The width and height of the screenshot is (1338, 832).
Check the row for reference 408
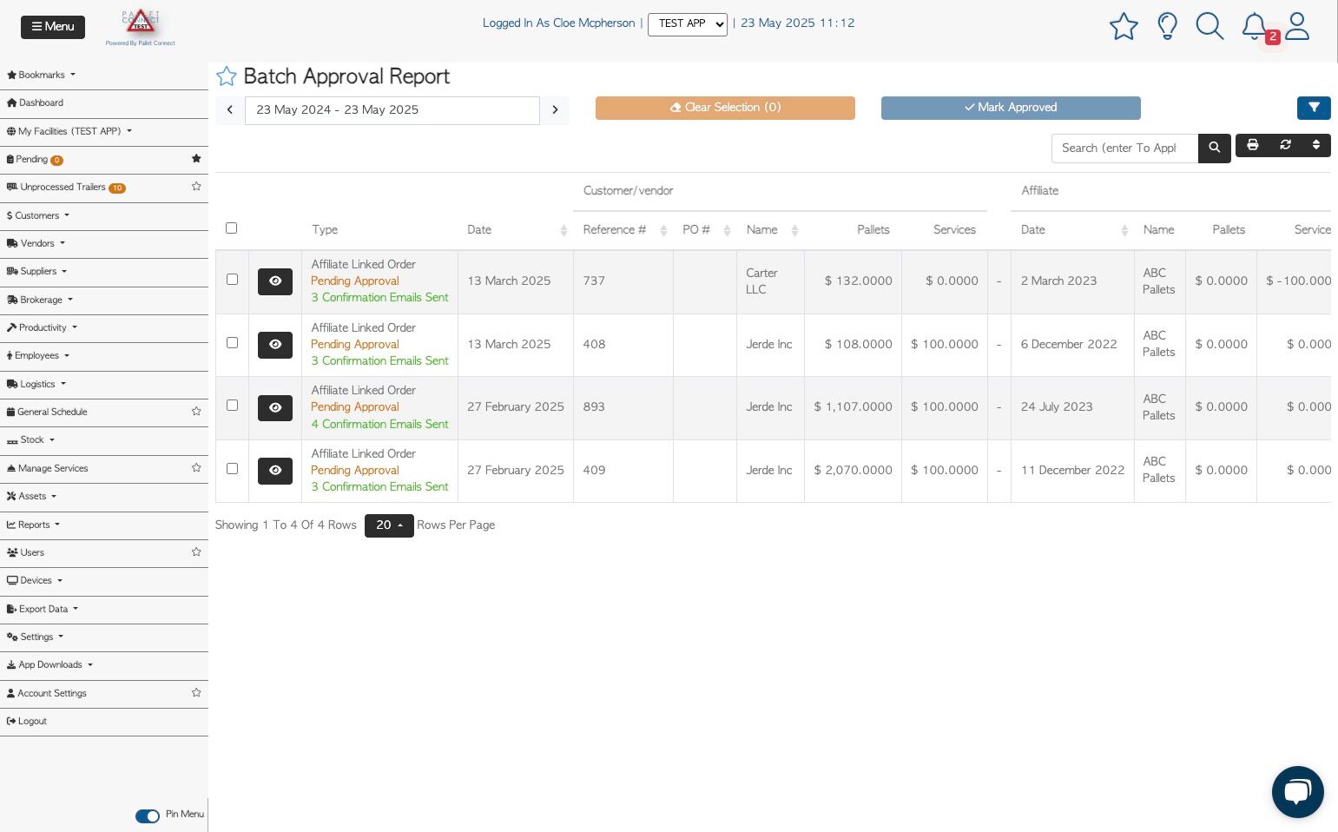232,343
